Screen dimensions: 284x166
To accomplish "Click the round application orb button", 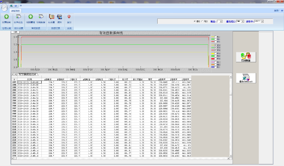I will (x=4, y=7).
